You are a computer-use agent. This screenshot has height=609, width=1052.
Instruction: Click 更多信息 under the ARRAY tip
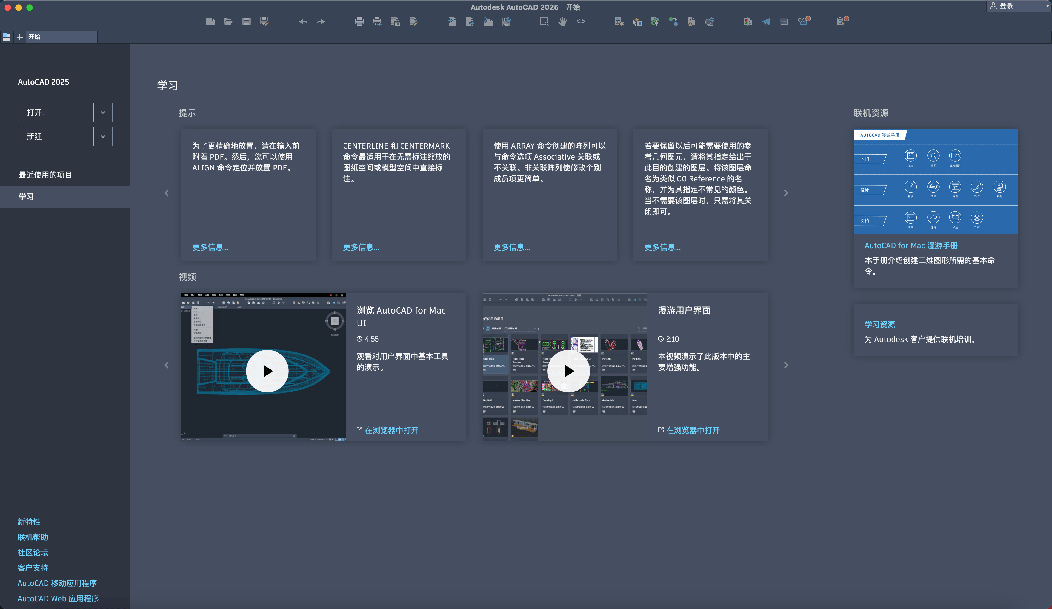(511, 247)
